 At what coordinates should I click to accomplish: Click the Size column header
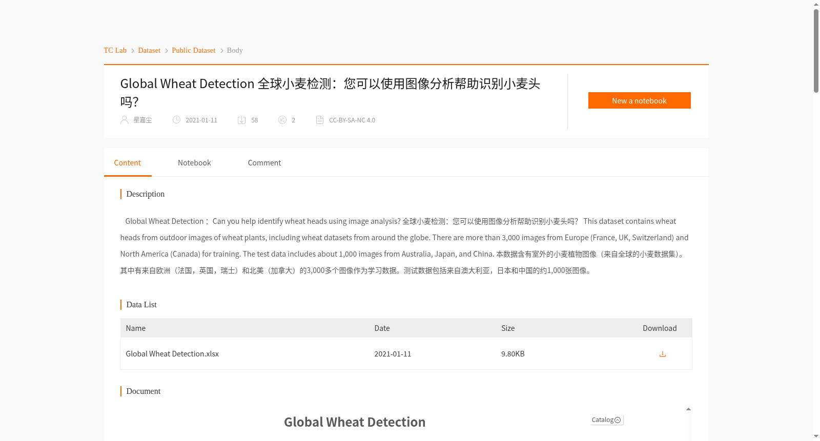click(x=508, y=328)
